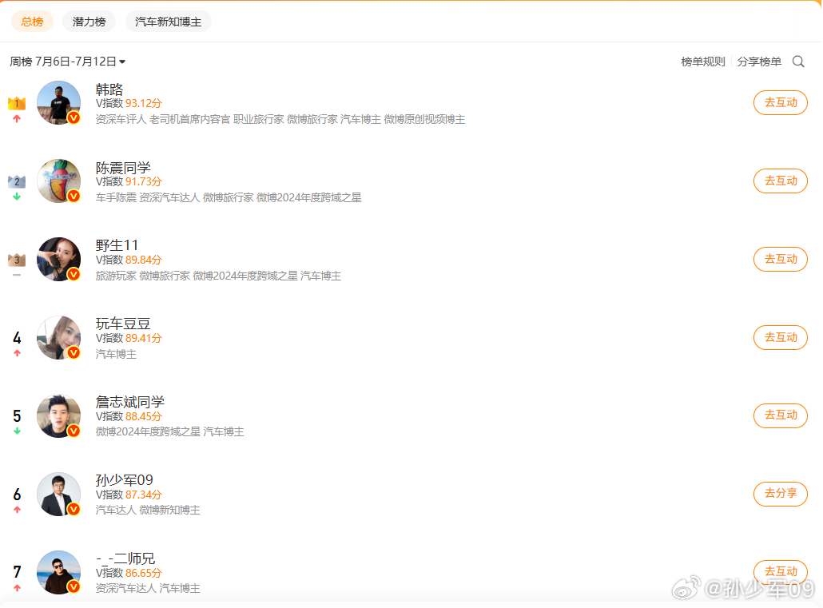This screenshot has height=608, width=823.
Task: Click 去互动 button for 玩车豆豆
Action: [x=781, y=337]
